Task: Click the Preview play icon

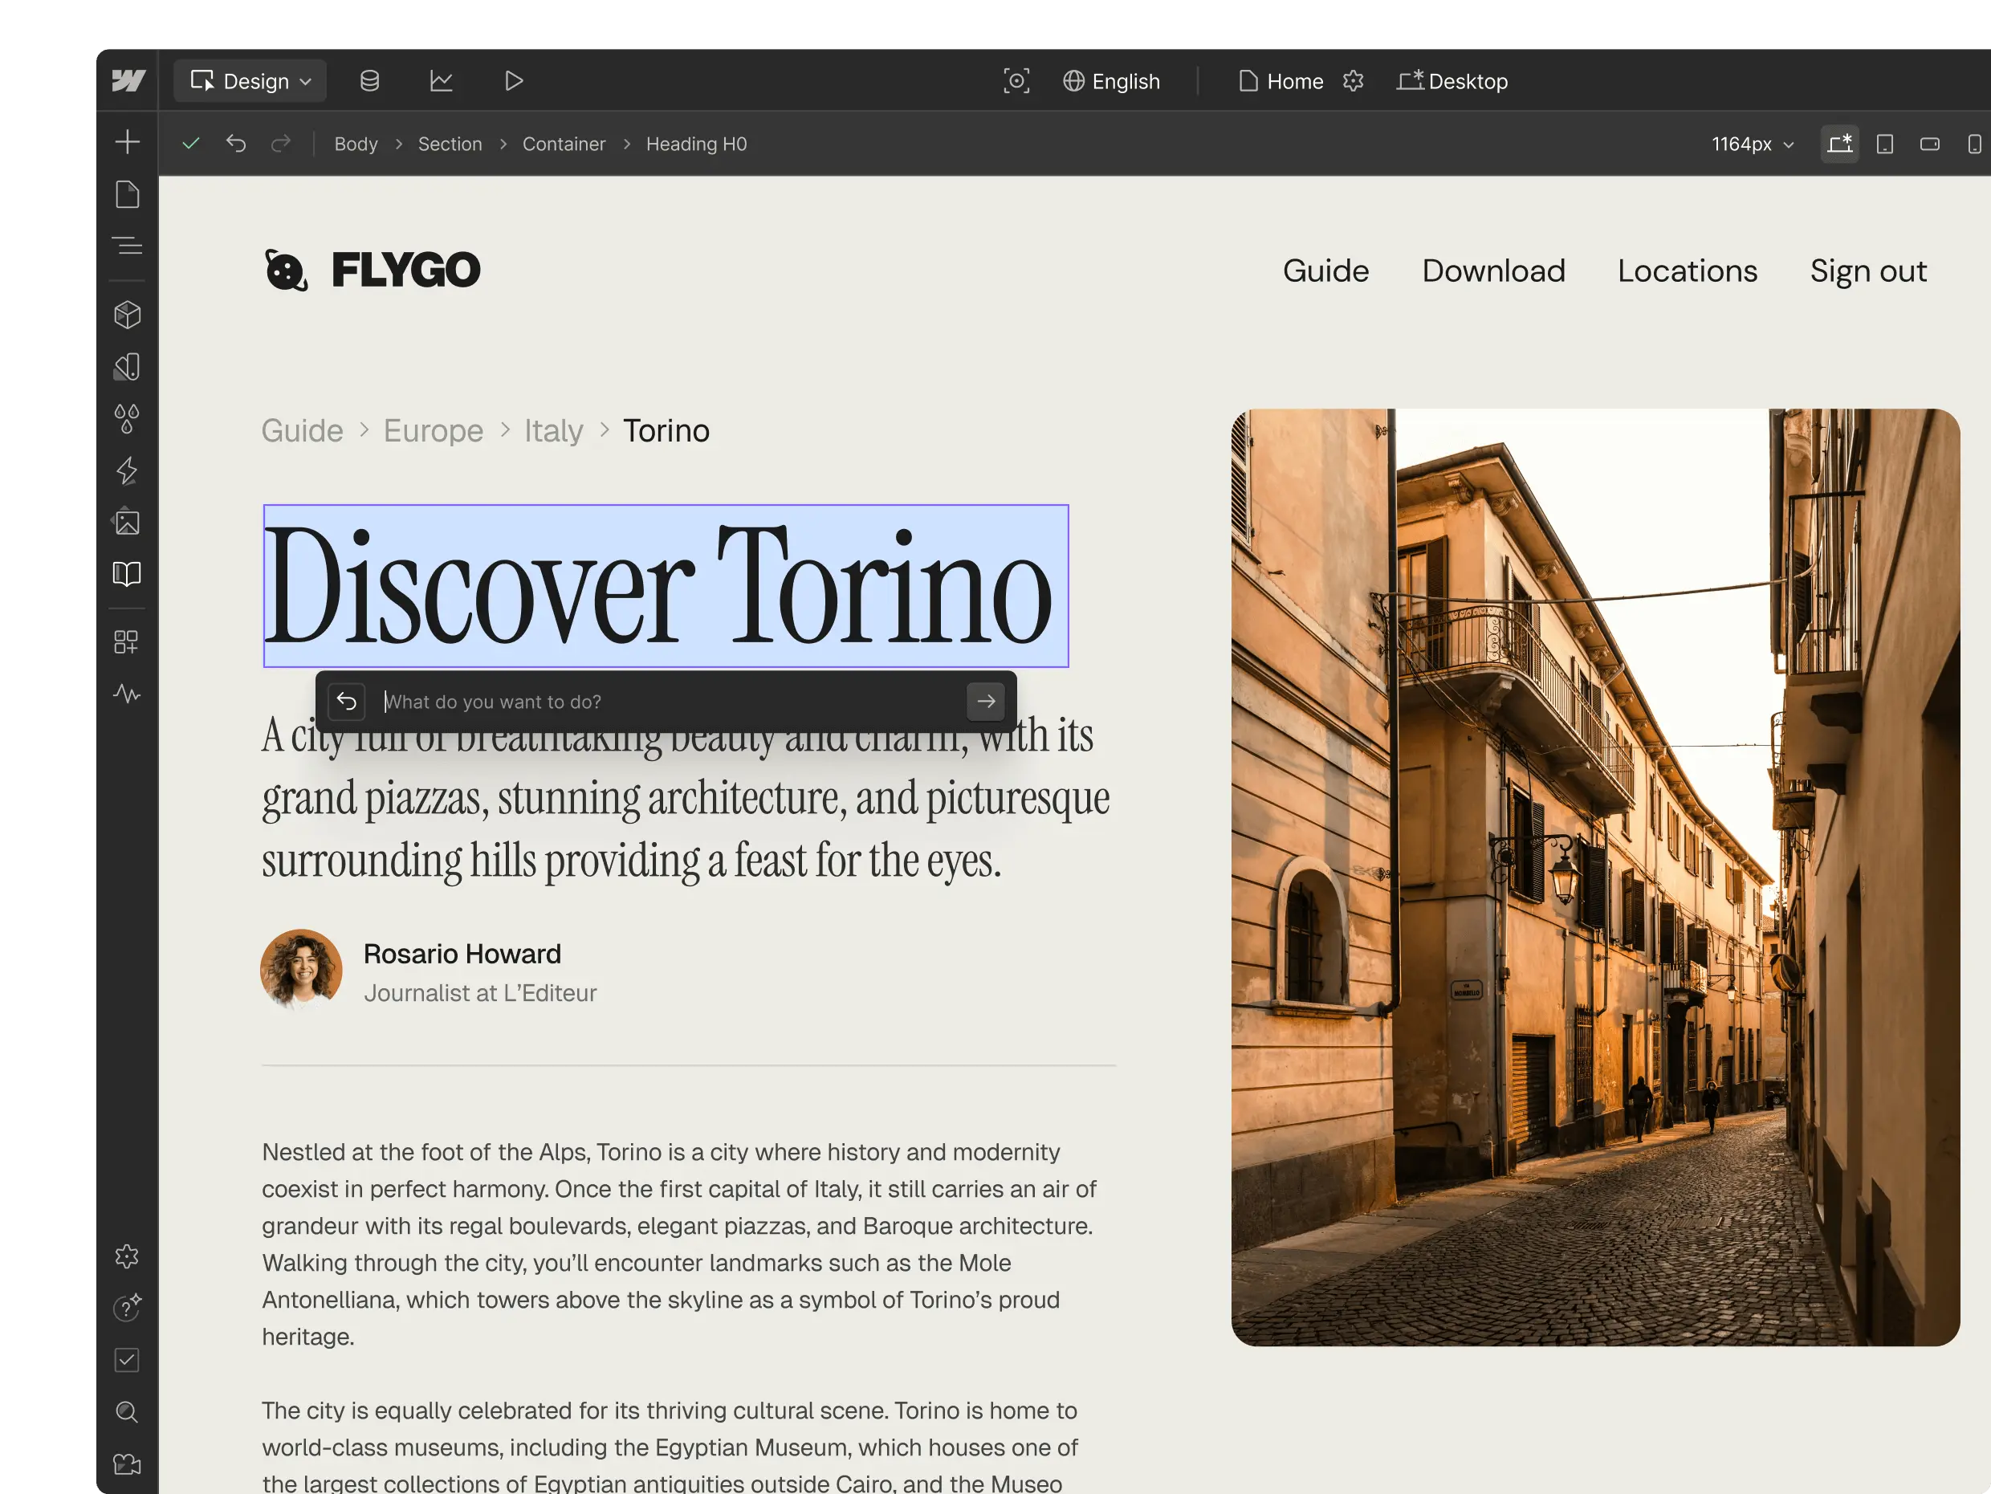Action: tap(513, 81)
